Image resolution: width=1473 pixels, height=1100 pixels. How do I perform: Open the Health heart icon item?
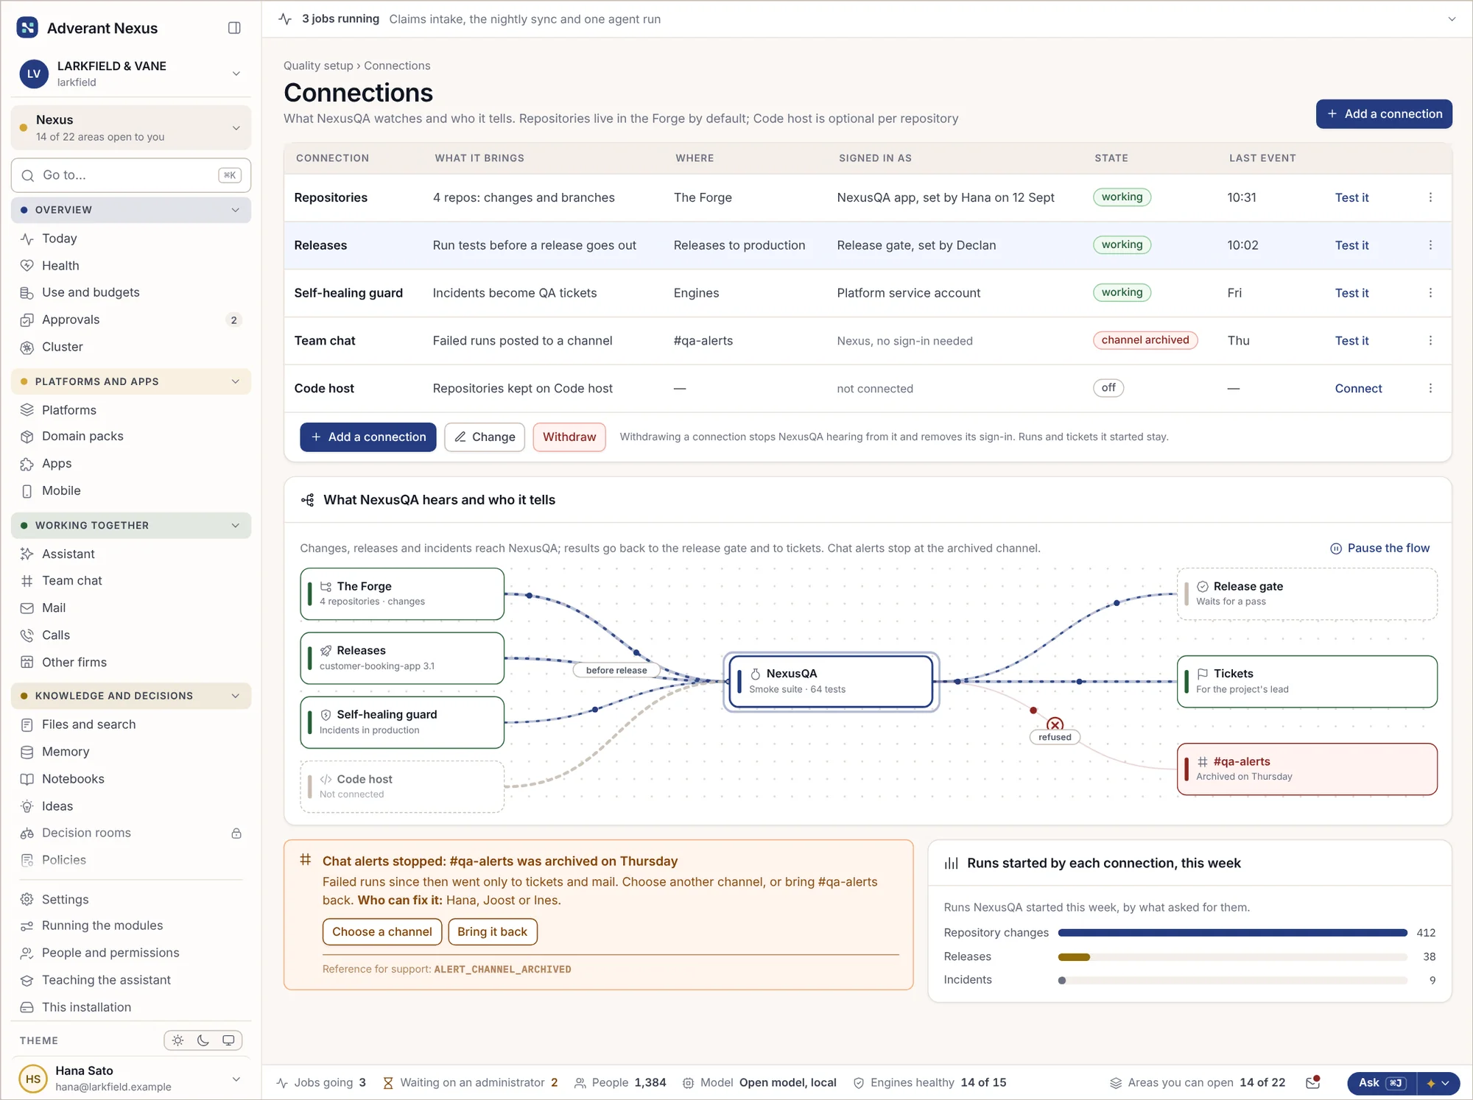(x=27, y=266)
